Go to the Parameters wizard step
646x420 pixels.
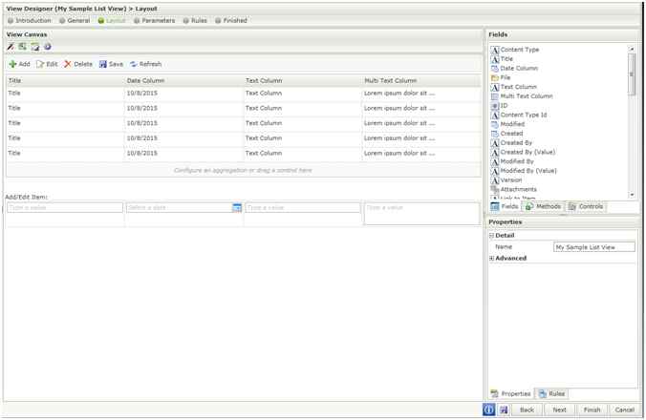tap(155, 21)
